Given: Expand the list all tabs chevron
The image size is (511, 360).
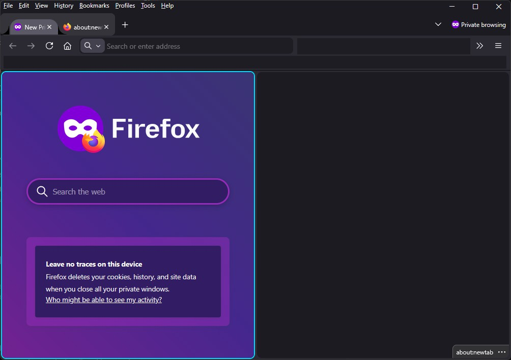Looking at the screenshot, I should coord(438,24).
